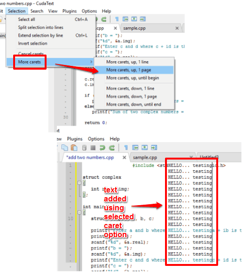This screenshot has height=272, width=244.
Task: Close the 'add two numbers.cpp' tab in the lower window
Action: pos(124,158)
